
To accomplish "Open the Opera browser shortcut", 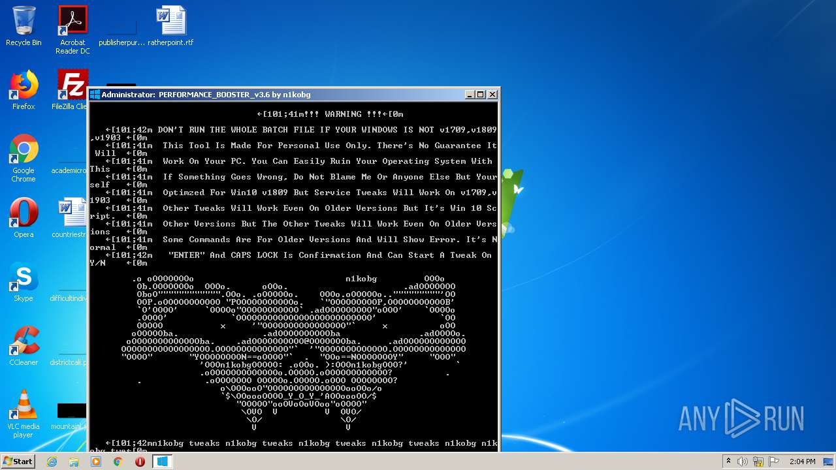I will 24,218.
